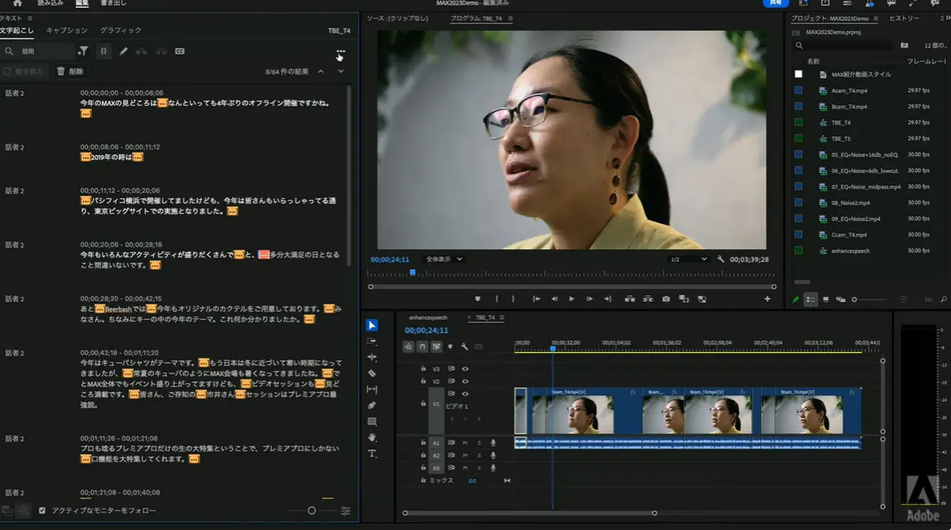Open the zoom level dropdown in Program monitor
The height and width of the screenshot is (530, 951).
point(444,260)
